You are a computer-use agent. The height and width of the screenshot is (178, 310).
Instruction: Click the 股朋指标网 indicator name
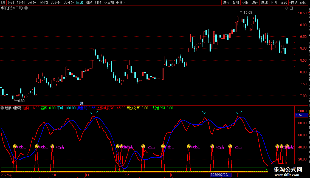(x=13, y=108)
